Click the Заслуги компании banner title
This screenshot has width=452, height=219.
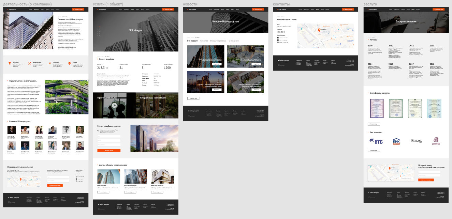click(406, 21)
